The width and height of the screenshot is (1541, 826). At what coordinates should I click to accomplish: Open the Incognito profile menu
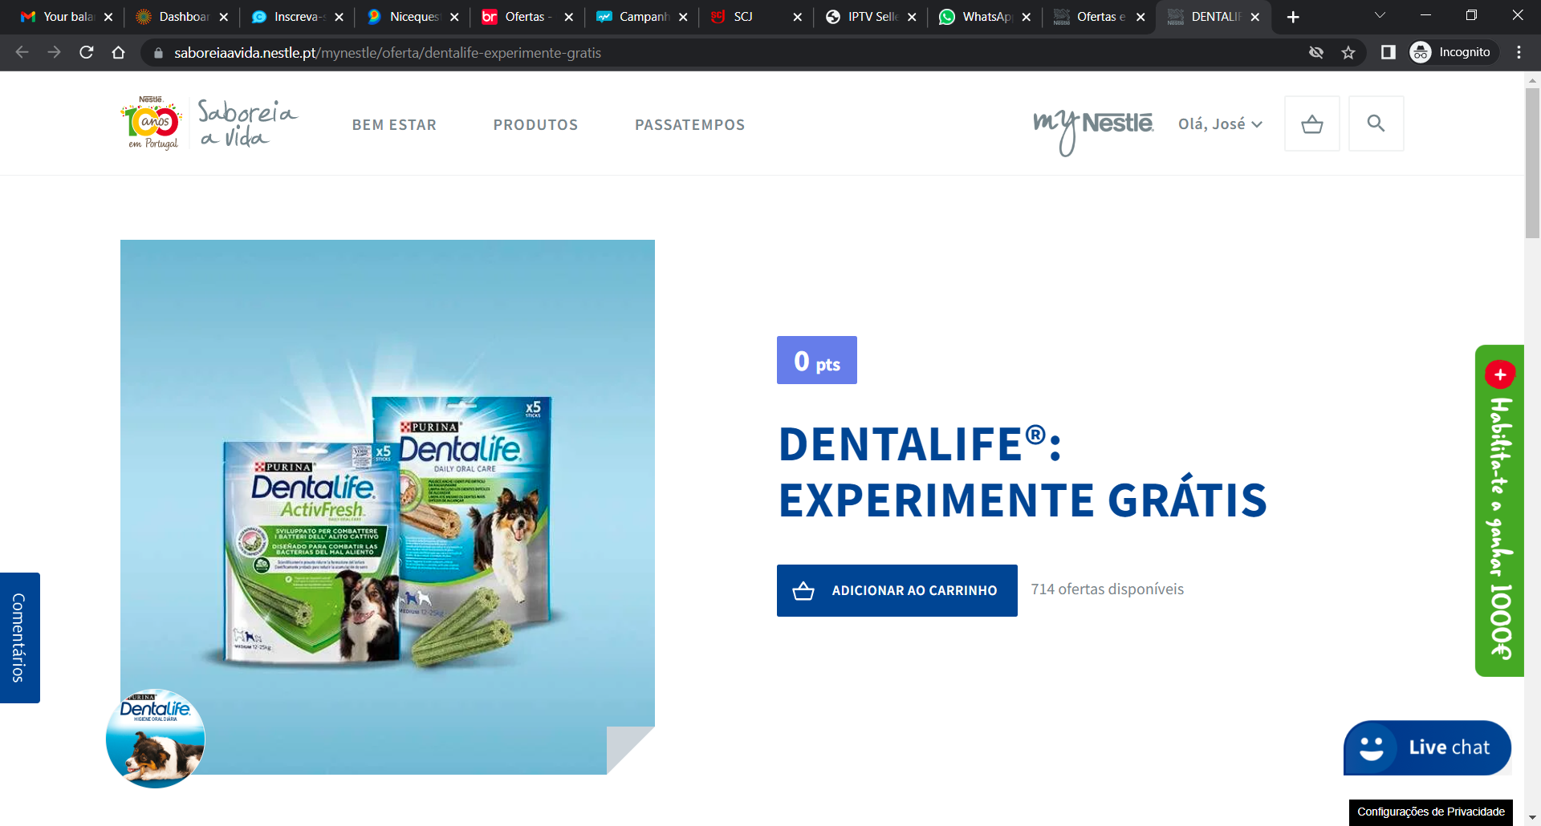pyautogui.click(x=1453, y=53)
